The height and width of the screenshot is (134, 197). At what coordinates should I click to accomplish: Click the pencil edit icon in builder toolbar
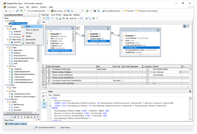(x=44, y=18)
